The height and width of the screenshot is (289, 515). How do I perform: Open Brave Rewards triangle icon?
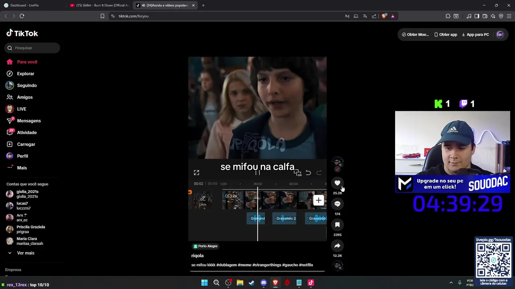tap(393, 16)
